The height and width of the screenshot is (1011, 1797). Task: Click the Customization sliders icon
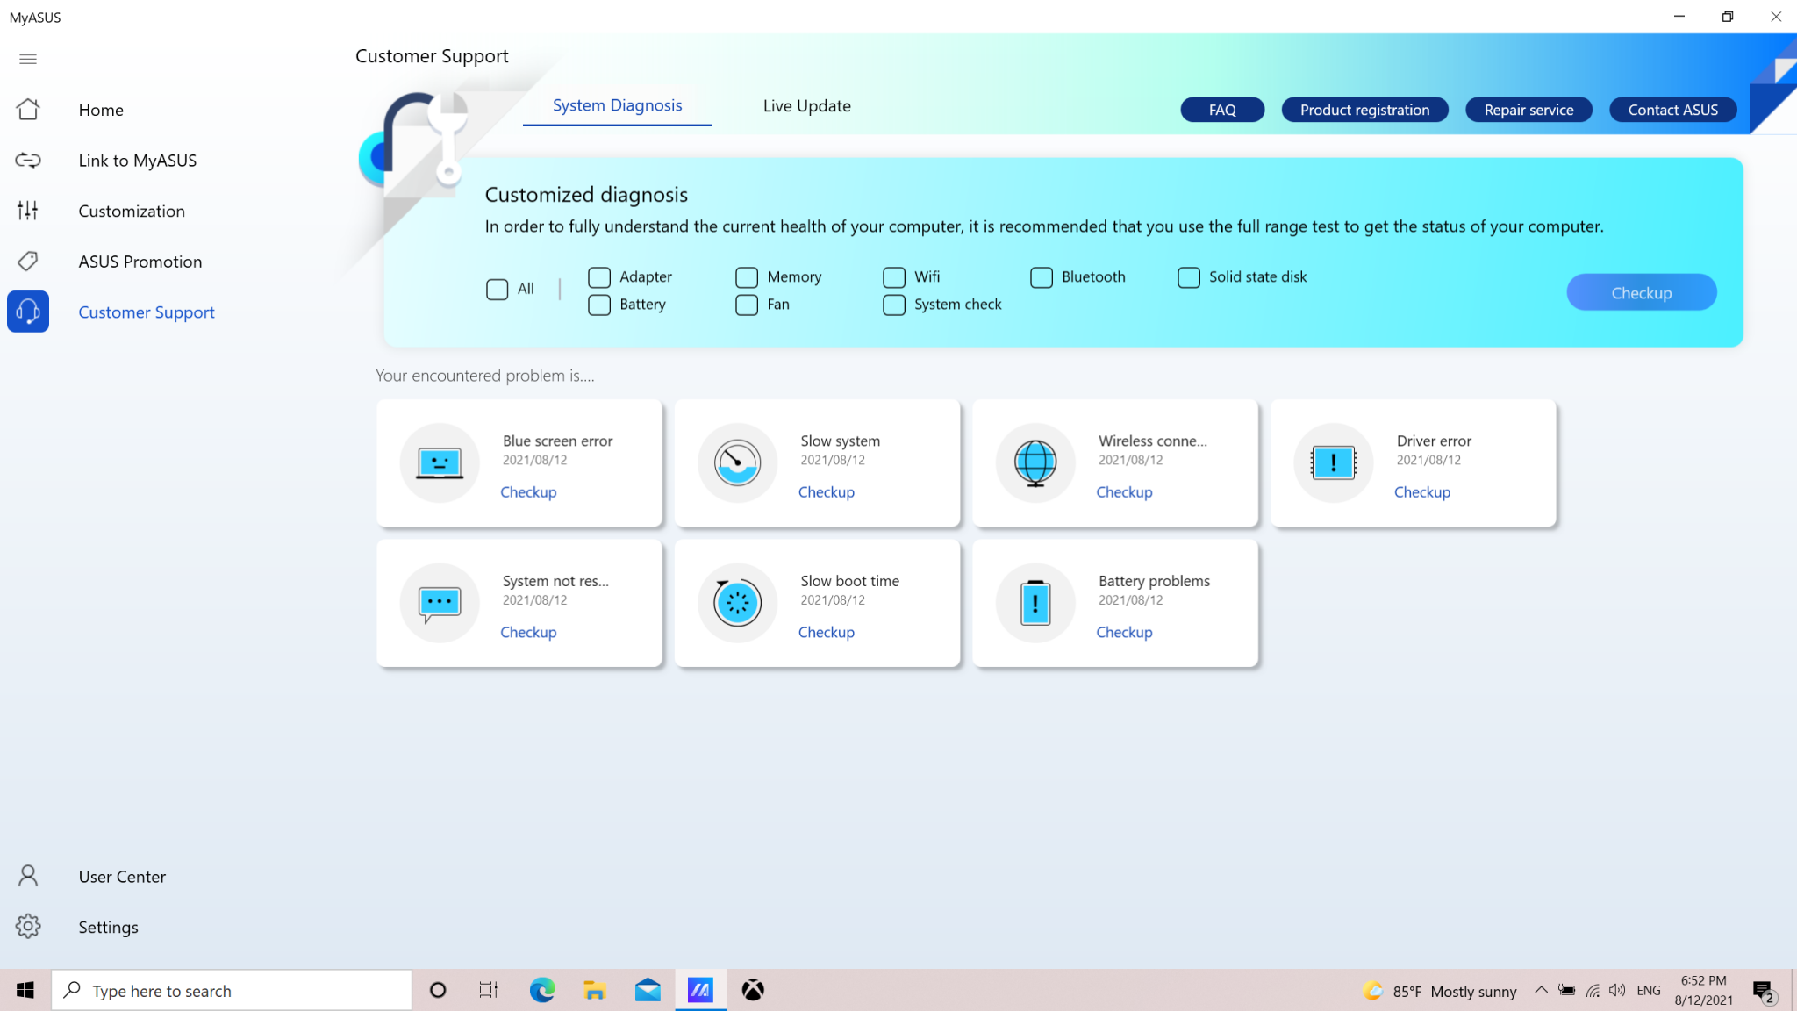point(28,211)
